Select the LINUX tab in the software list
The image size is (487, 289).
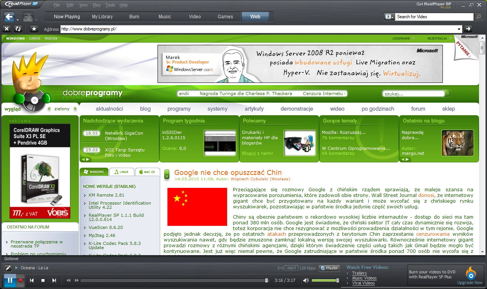[122, 172]
